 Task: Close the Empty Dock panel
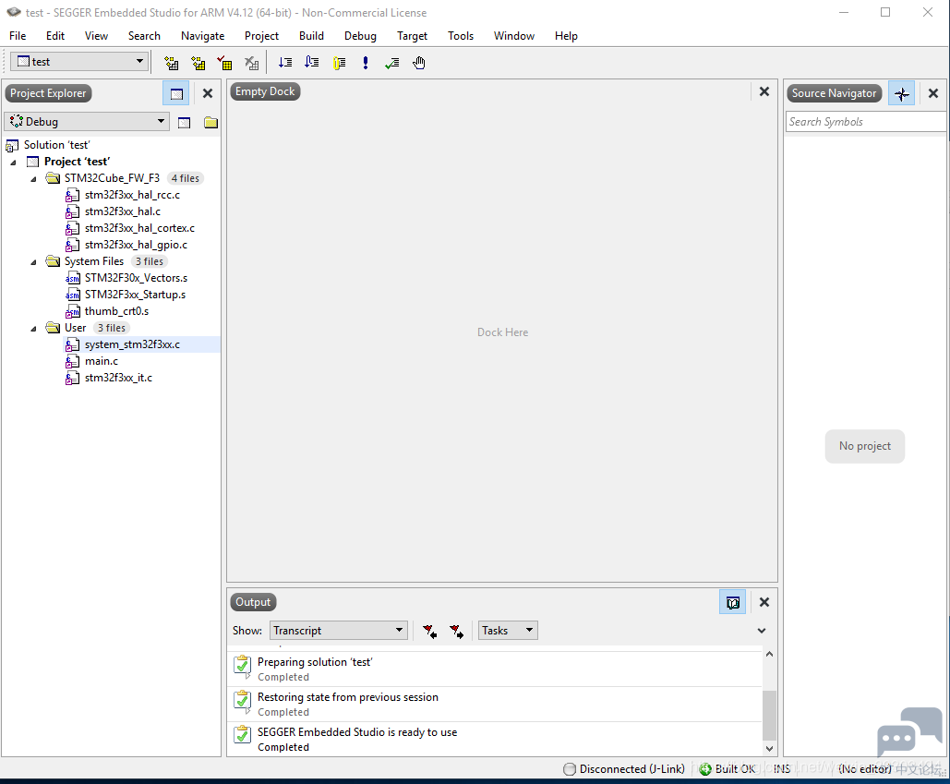tap(764, 91)
